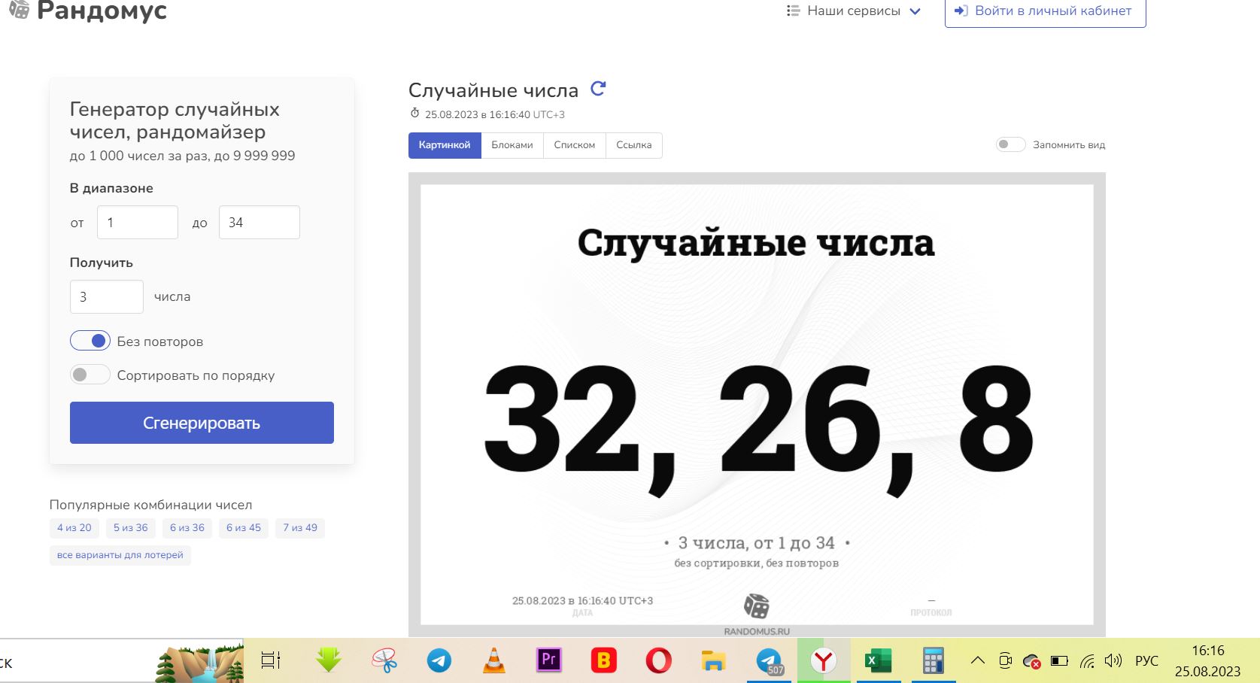
Task: Select the 7 из 49 combination
Action: click(300, 528)
